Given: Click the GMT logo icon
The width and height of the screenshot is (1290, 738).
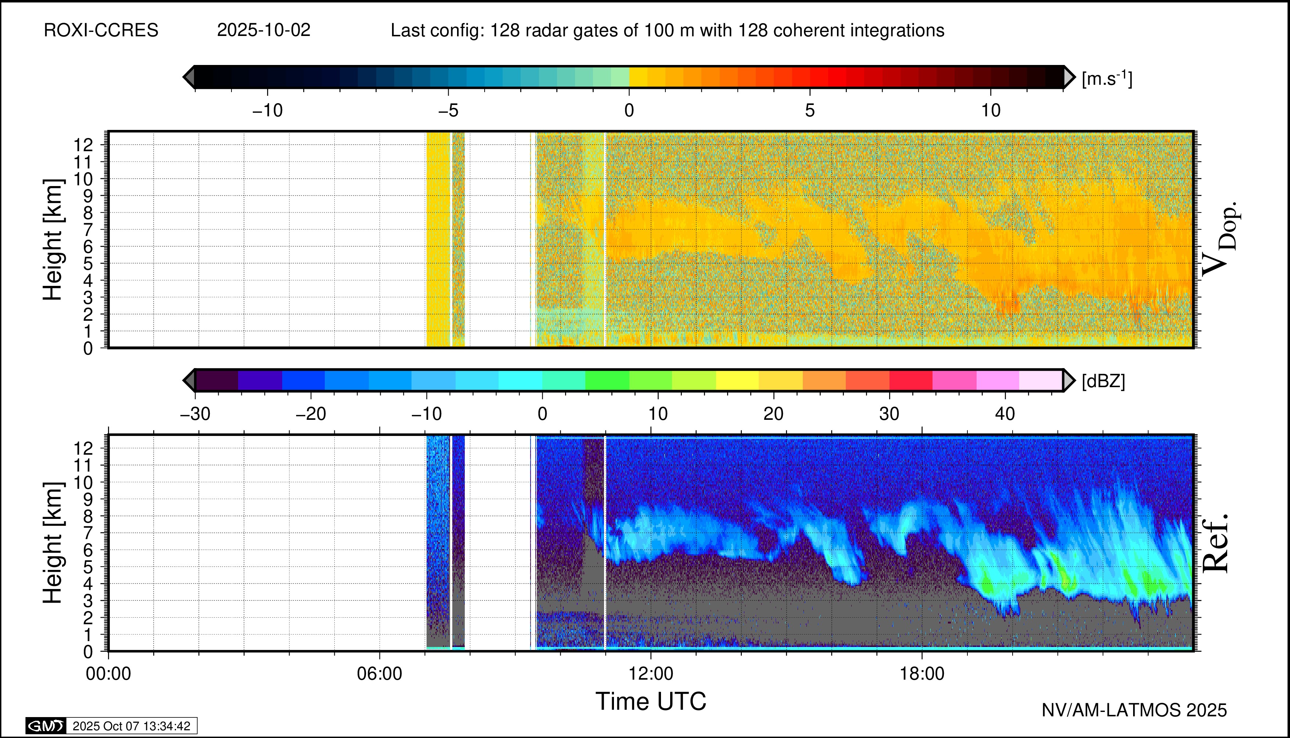Looking at the screenshot, I should [46, 726].
